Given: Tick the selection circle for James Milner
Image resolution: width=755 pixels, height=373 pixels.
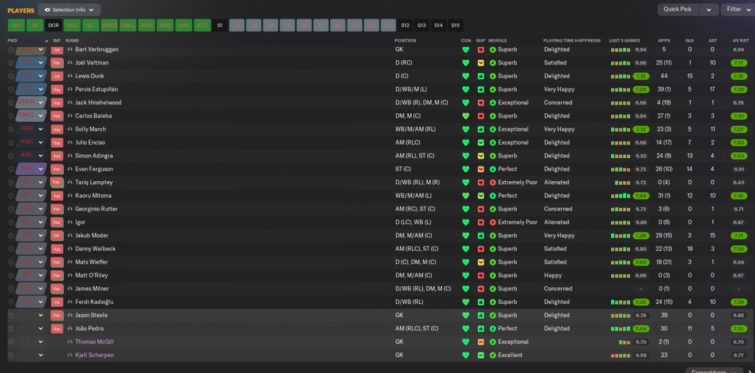Looking at the screenshot, I should [x=11, y=289].
